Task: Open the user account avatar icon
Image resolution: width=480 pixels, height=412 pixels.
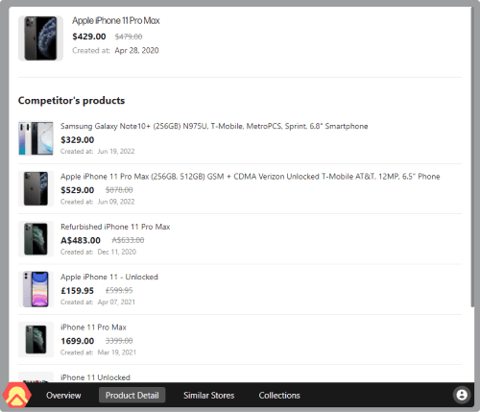Action: coord(462,395)
